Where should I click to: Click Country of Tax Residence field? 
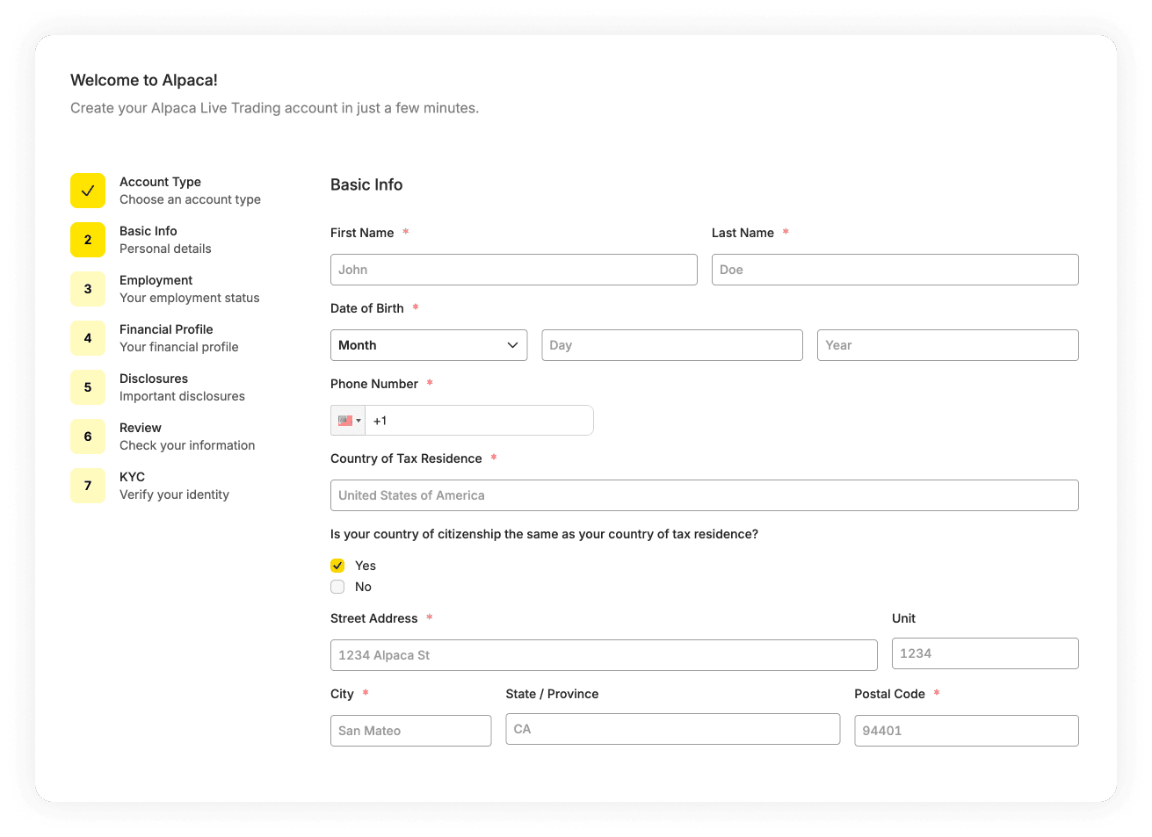pos(705,495)
